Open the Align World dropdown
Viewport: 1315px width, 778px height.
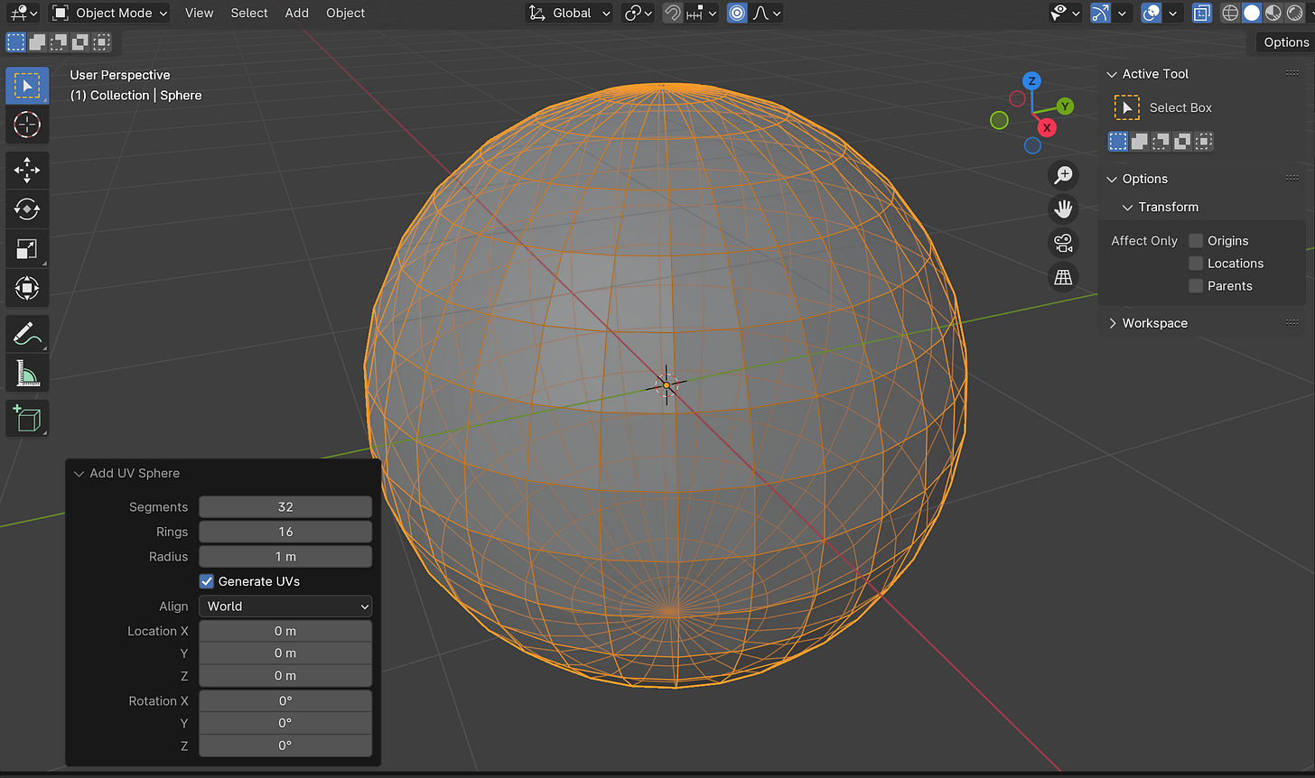[x=285, y=607]
